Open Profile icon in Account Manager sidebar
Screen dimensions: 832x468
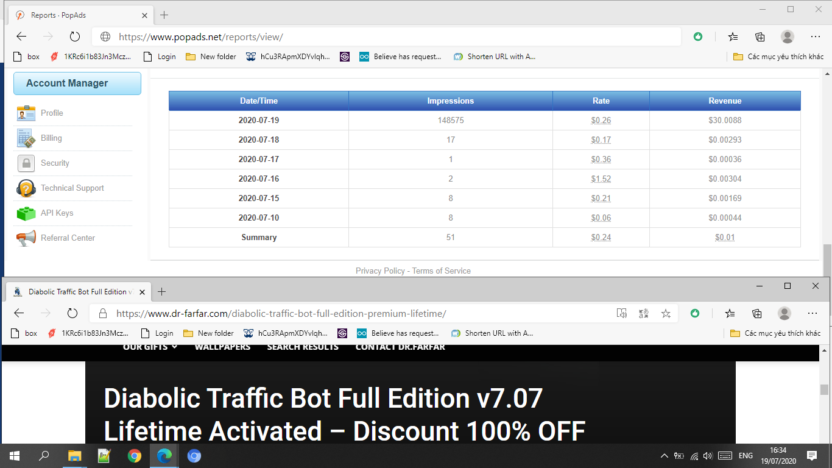26,113
